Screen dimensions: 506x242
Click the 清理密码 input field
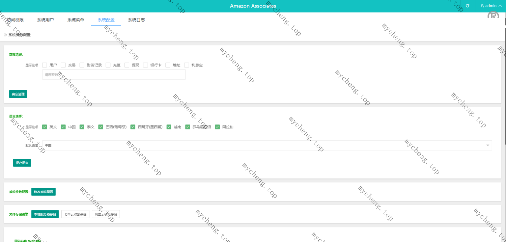click(x=114, y=75)
